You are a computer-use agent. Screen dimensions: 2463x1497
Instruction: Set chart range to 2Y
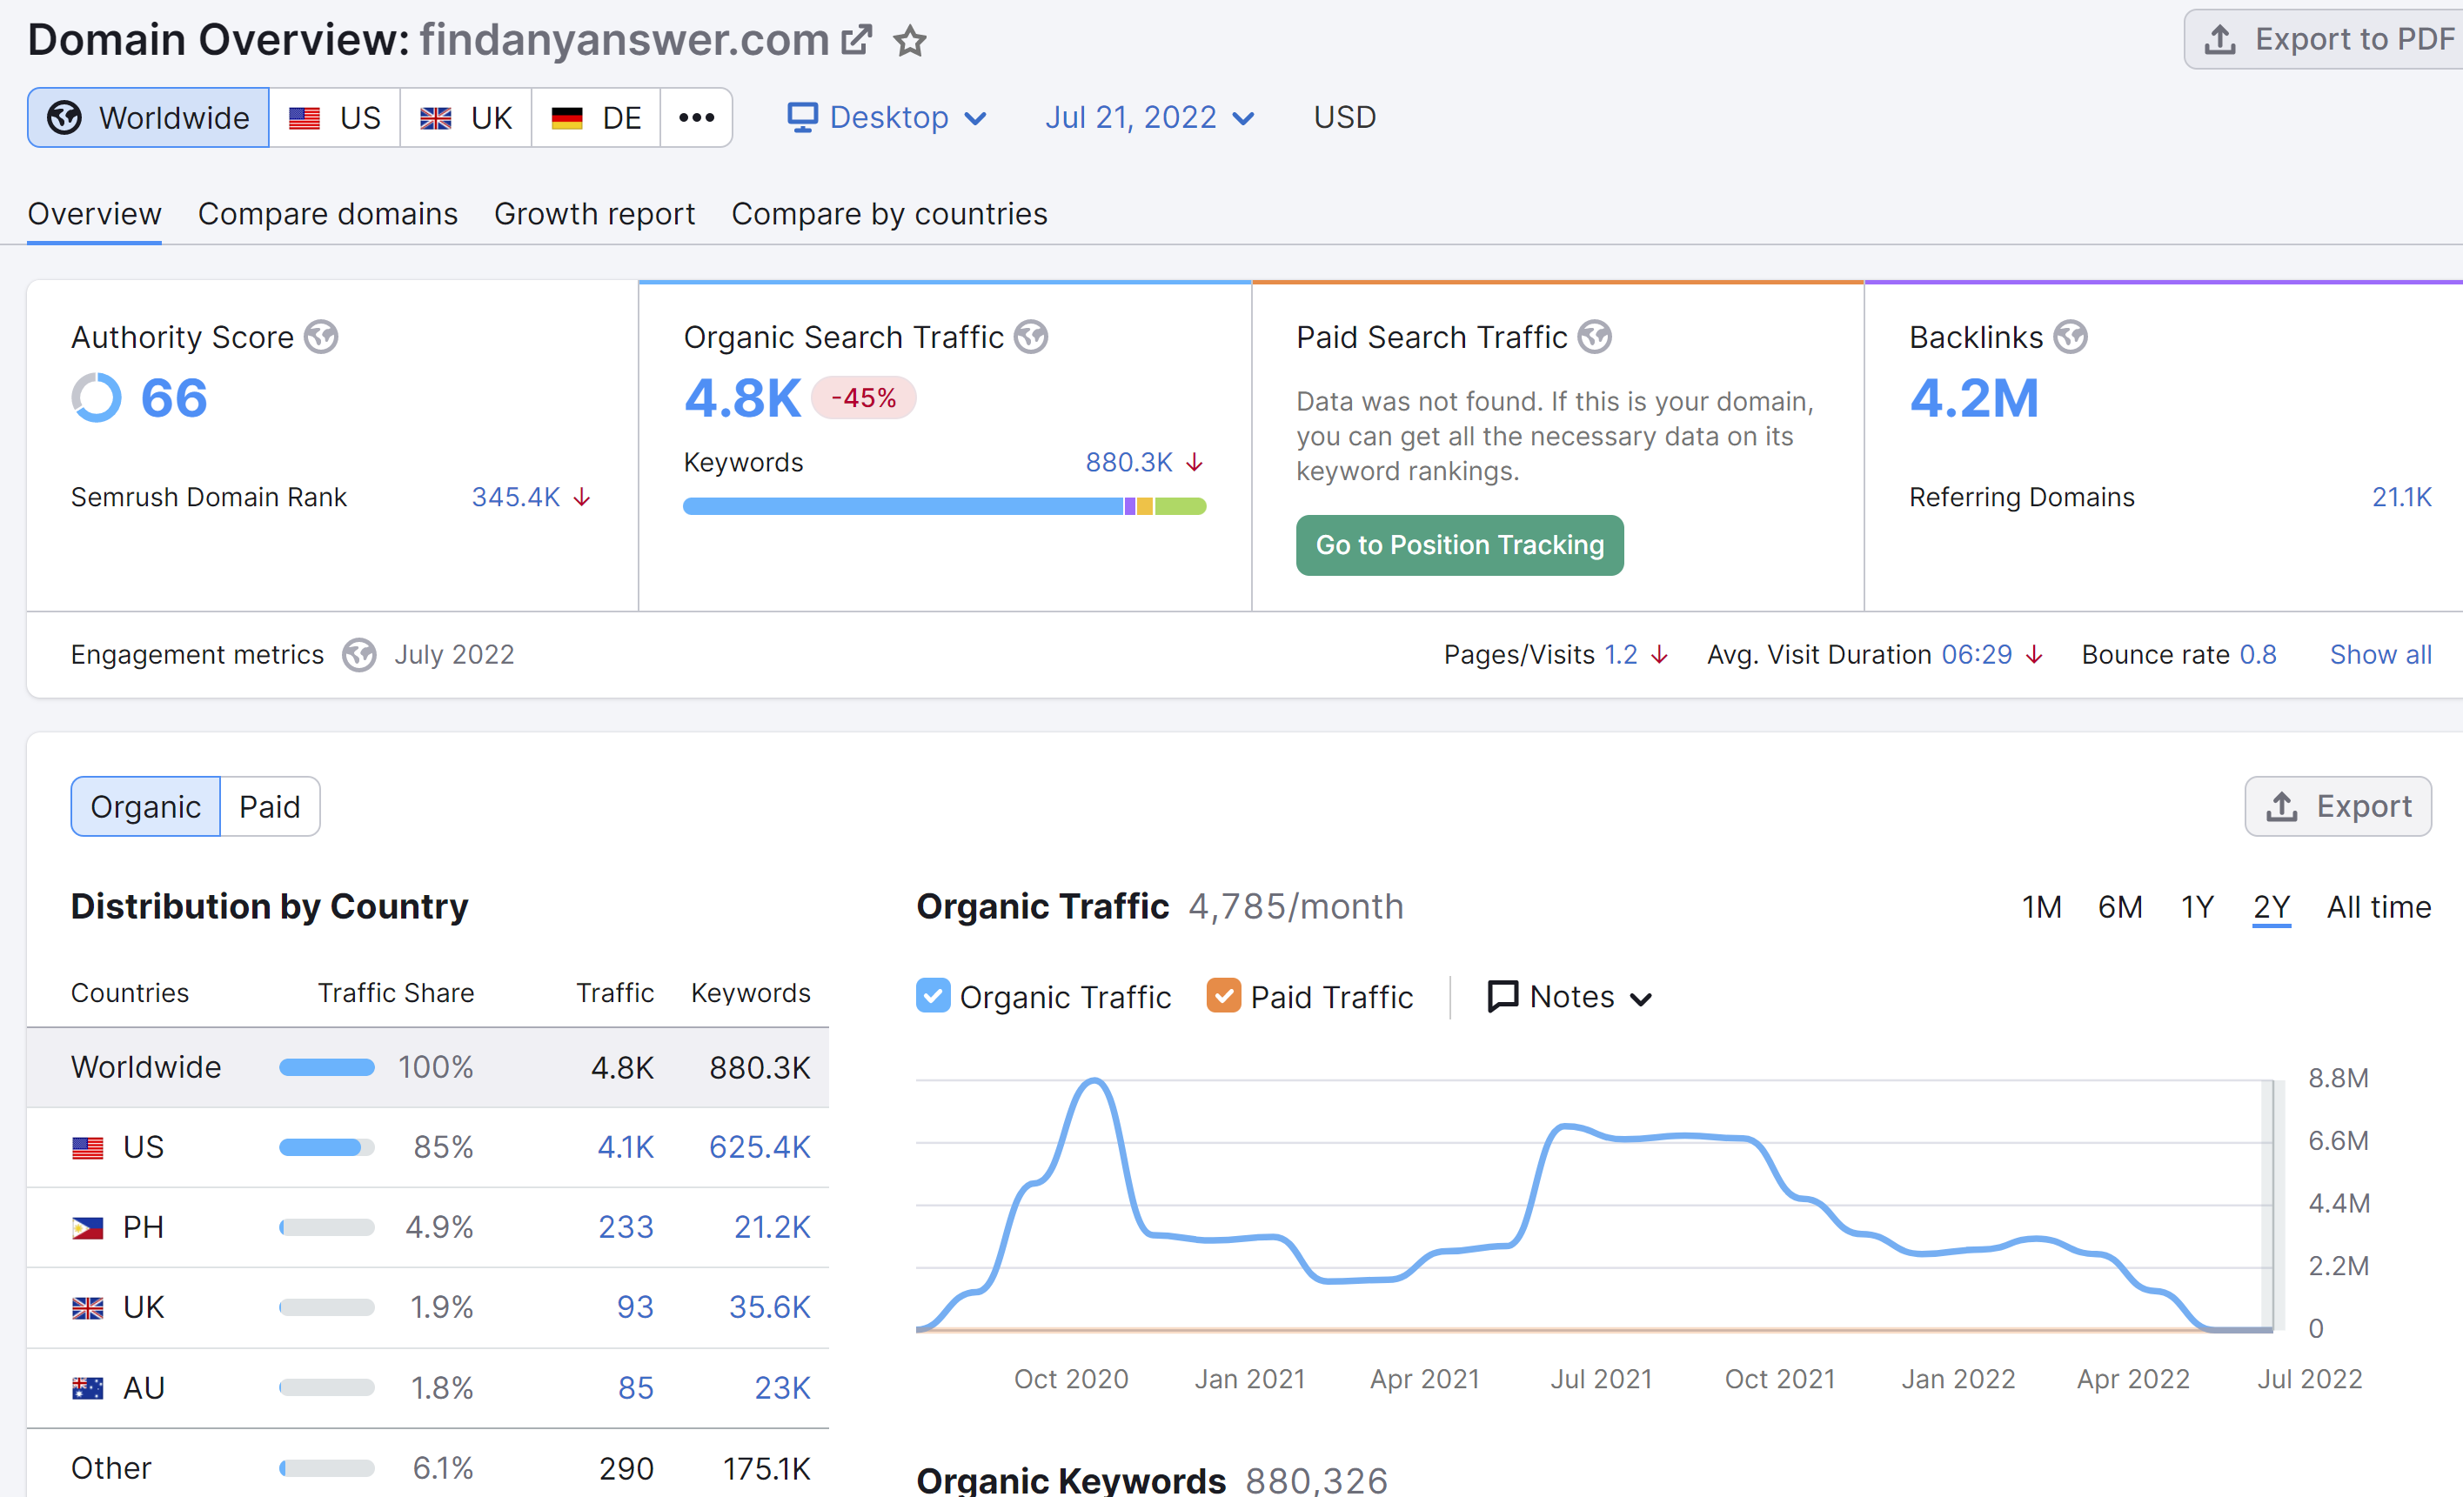pyautogui.click(x=2271, y=907)
